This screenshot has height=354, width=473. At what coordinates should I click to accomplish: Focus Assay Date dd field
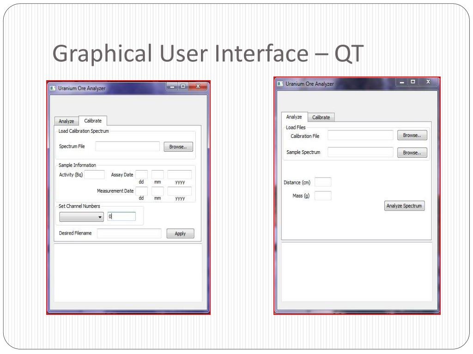tap(141, 175)
